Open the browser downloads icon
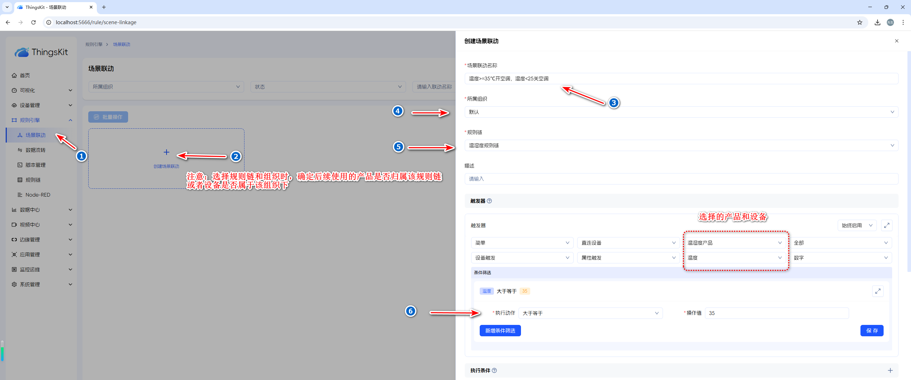The width and height of the screenshot is (911, 380). [x=877, y=22]
